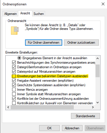Restore defaults with Standardwerte button
The height and width of the screenshot is (133, 107).
(85, 116)
